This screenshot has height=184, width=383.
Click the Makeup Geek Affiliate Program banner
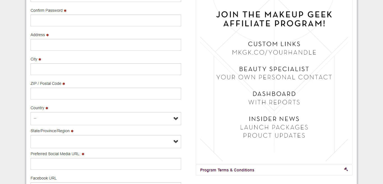coord(274,81)
